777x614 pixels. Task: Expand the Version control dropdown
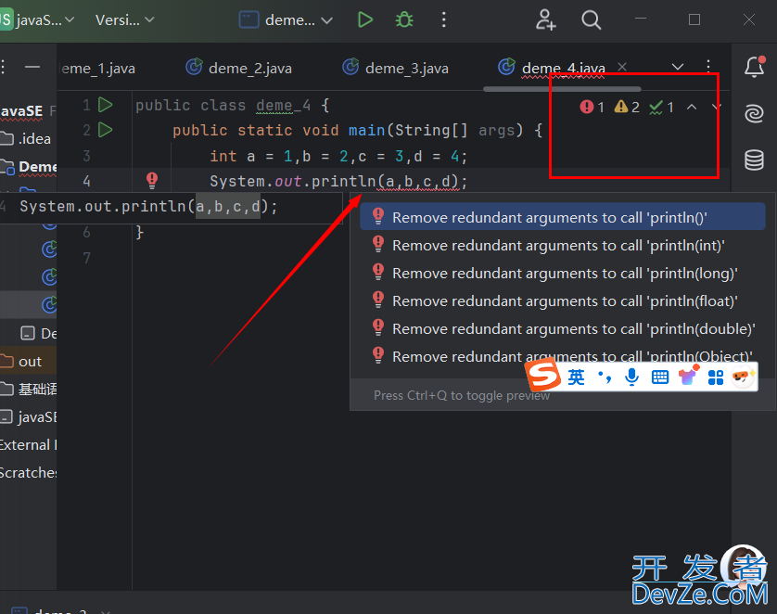pyautogui.click(x=125, y=19)
